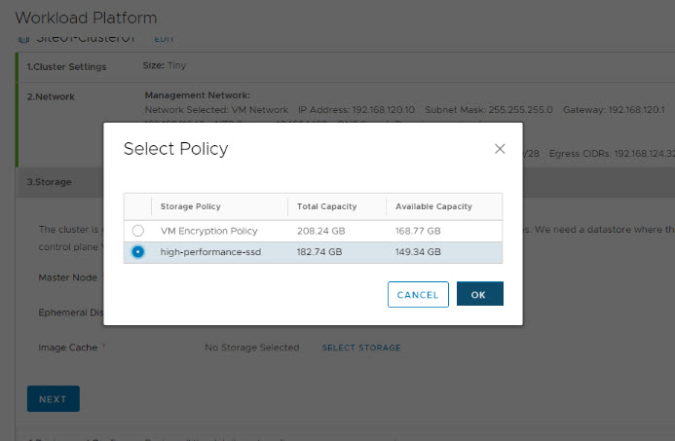Image resolution: width=675 pixels, height=441 pixels.
Task: Click the NEXT button
Action: click(53, 398)
